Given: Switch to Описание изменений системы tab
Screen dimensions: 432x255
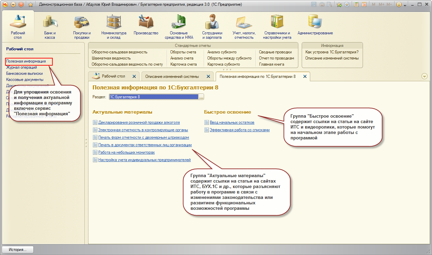Looking at the screenshot, I should tap(172, 76).
